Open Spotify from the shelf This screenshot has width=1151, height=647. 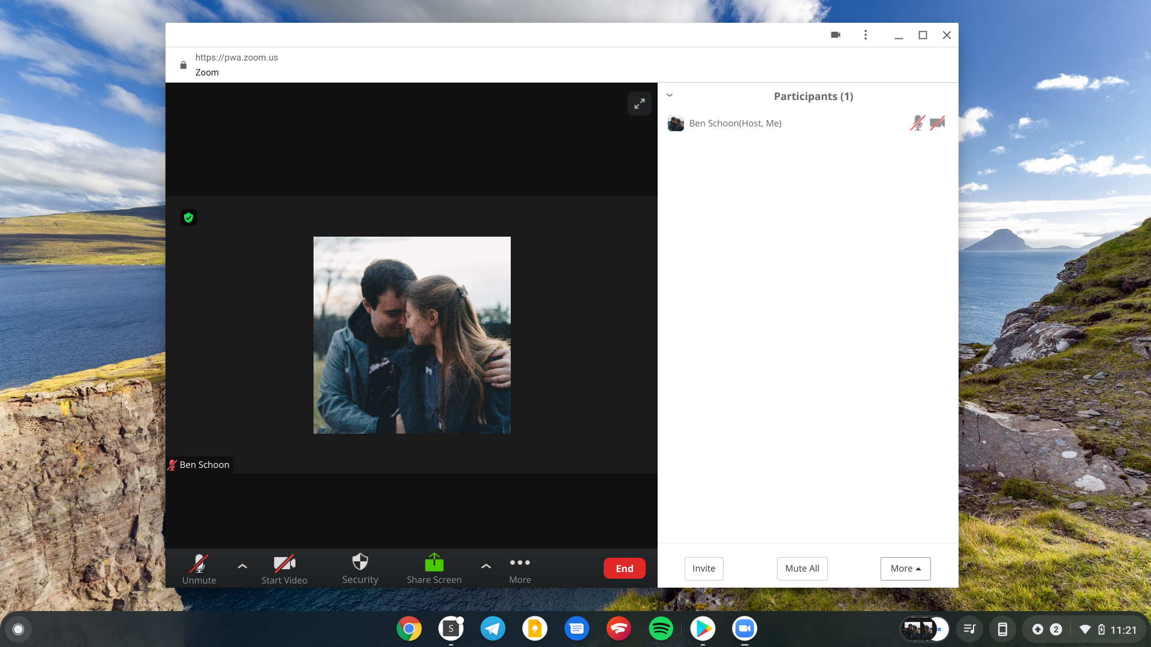pos(661,628)
